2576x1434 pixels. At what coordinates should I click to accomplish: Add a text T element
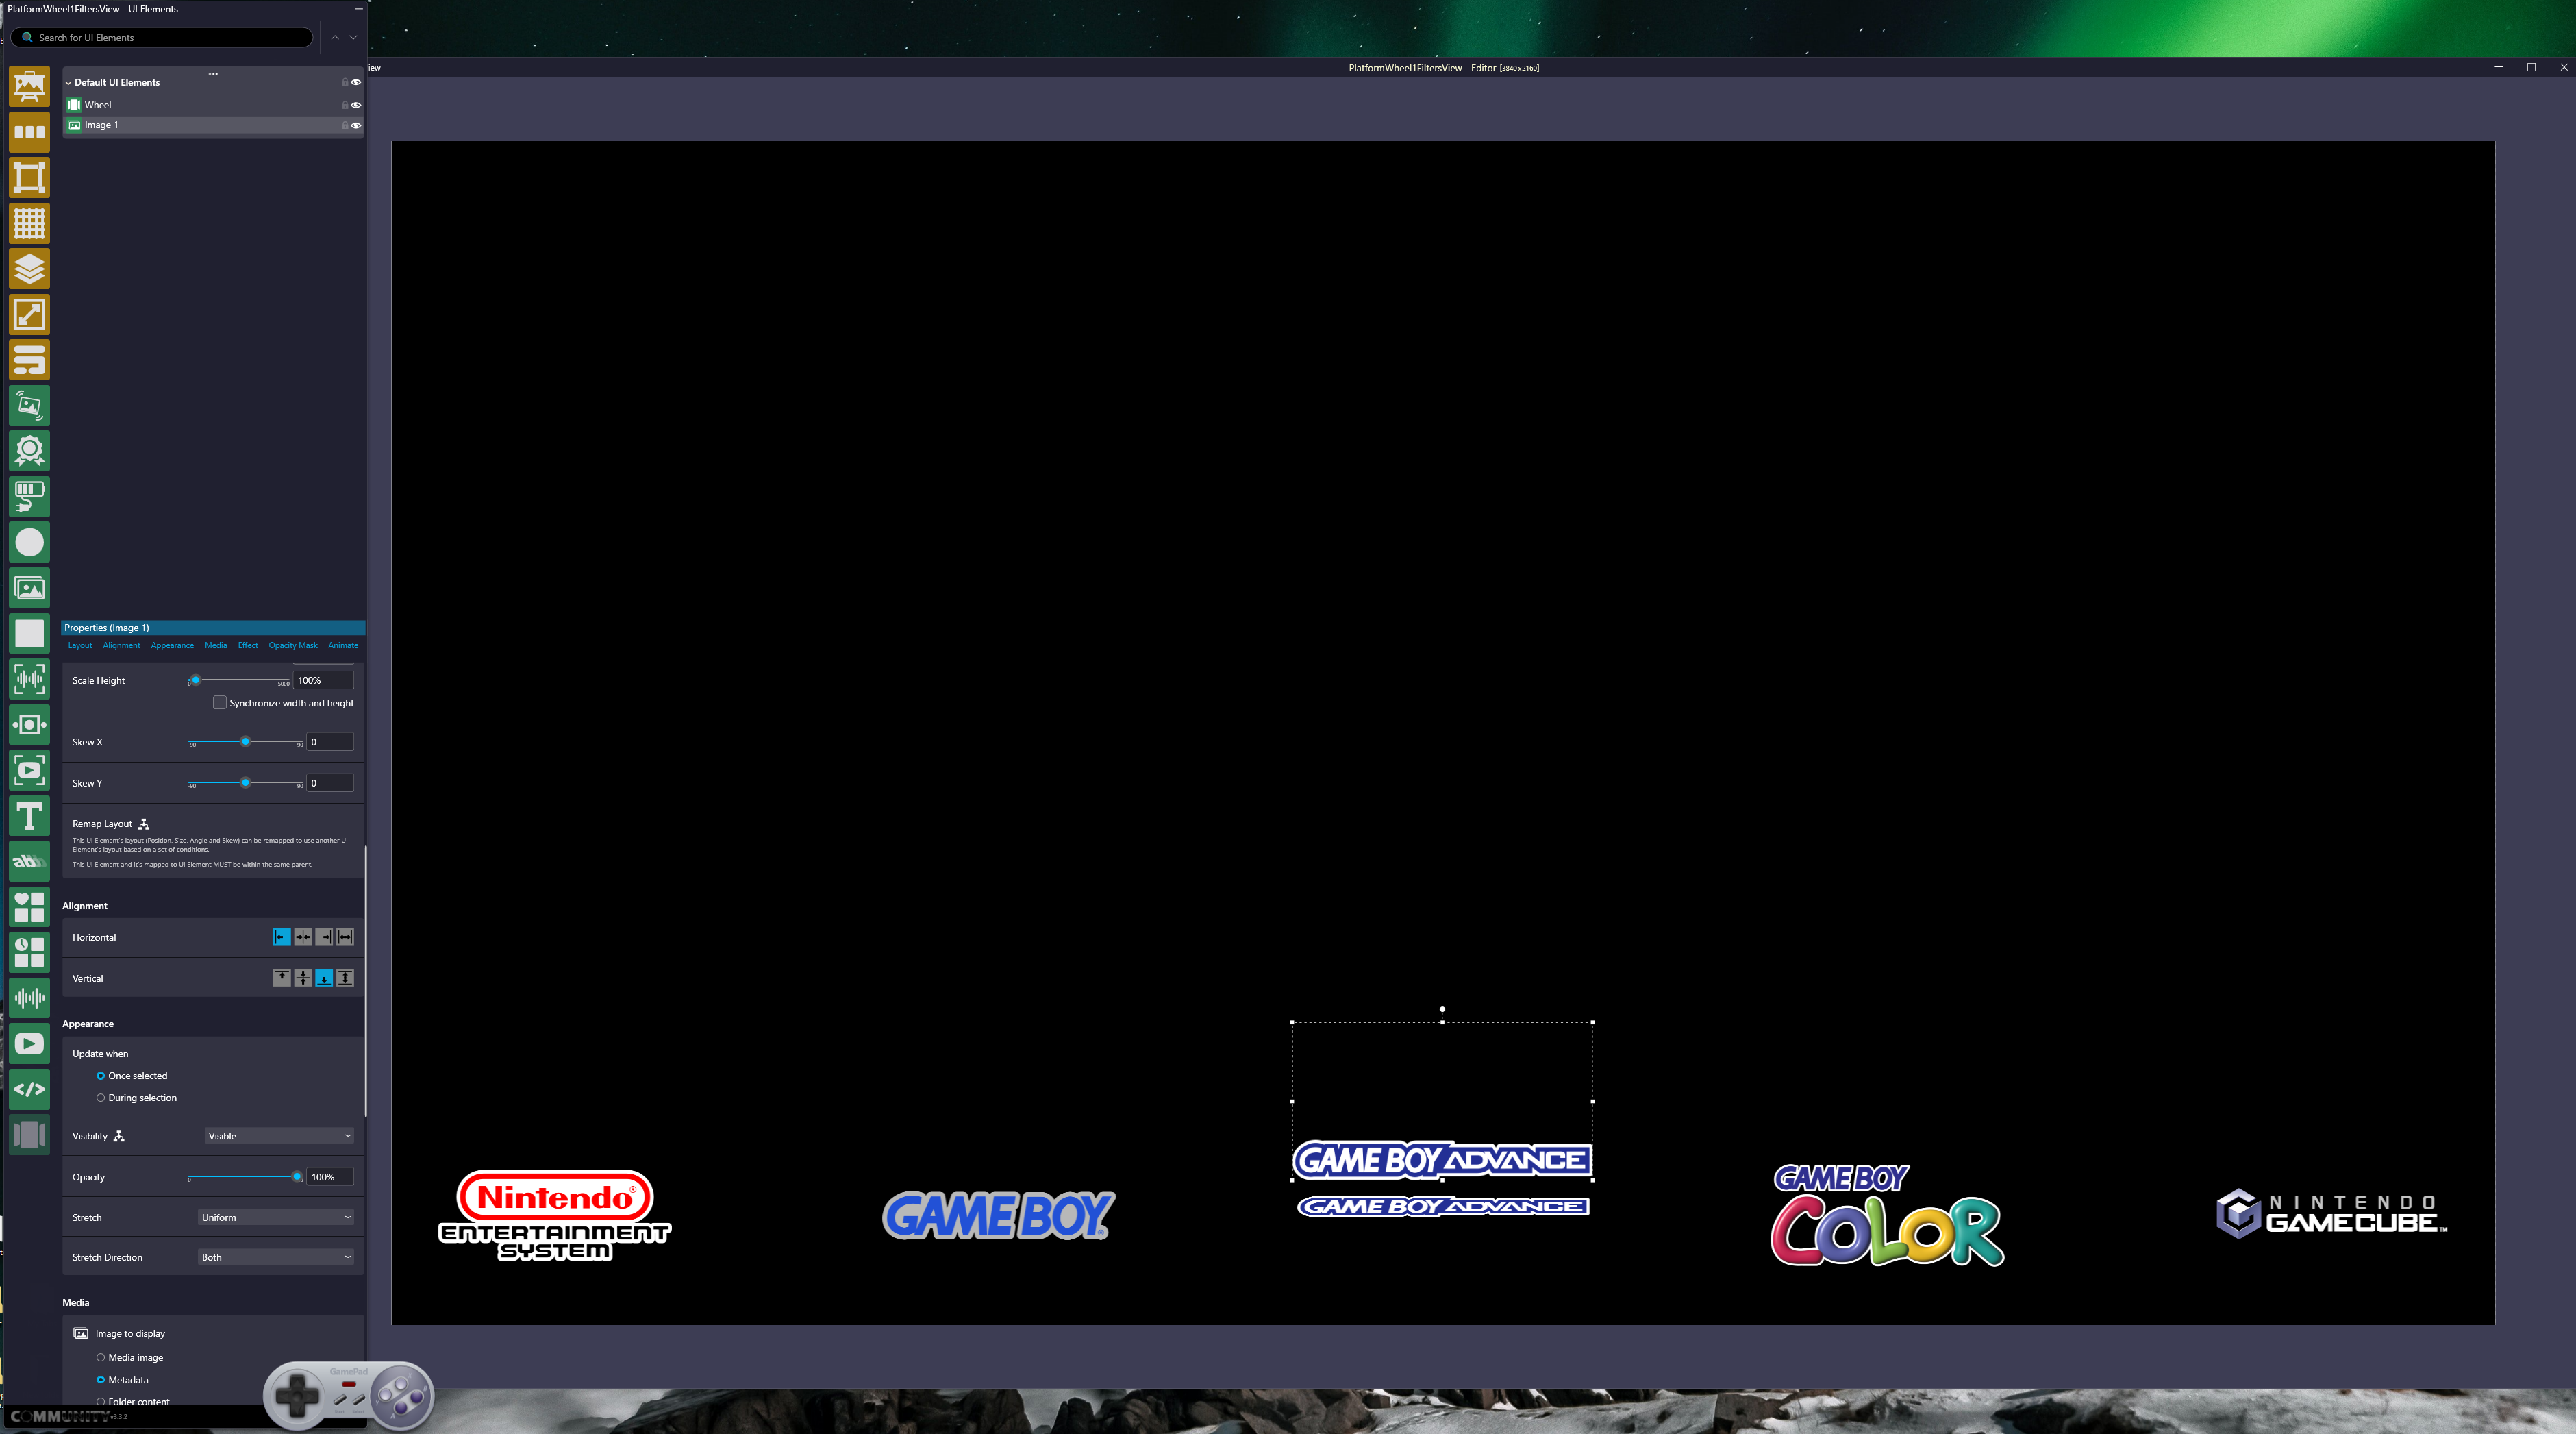(29, 816)
